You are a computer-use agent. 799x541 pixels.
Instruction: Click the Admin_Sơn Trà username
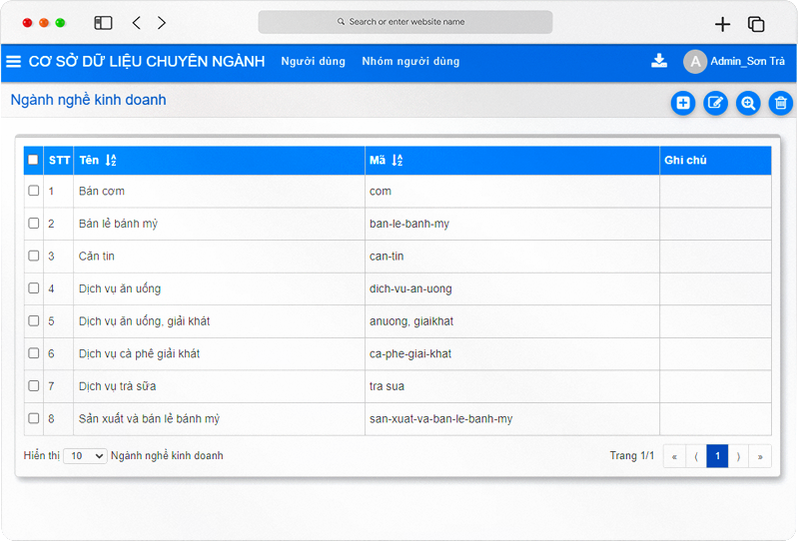pyautogui.click(x=747, y=61)
